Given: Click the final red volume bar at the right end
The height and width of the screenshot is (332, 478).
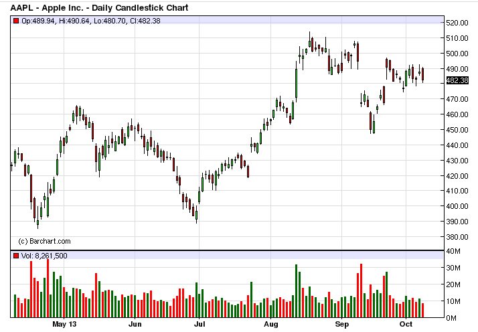Looking at the screenshot, I should click(x=422, y=310).
